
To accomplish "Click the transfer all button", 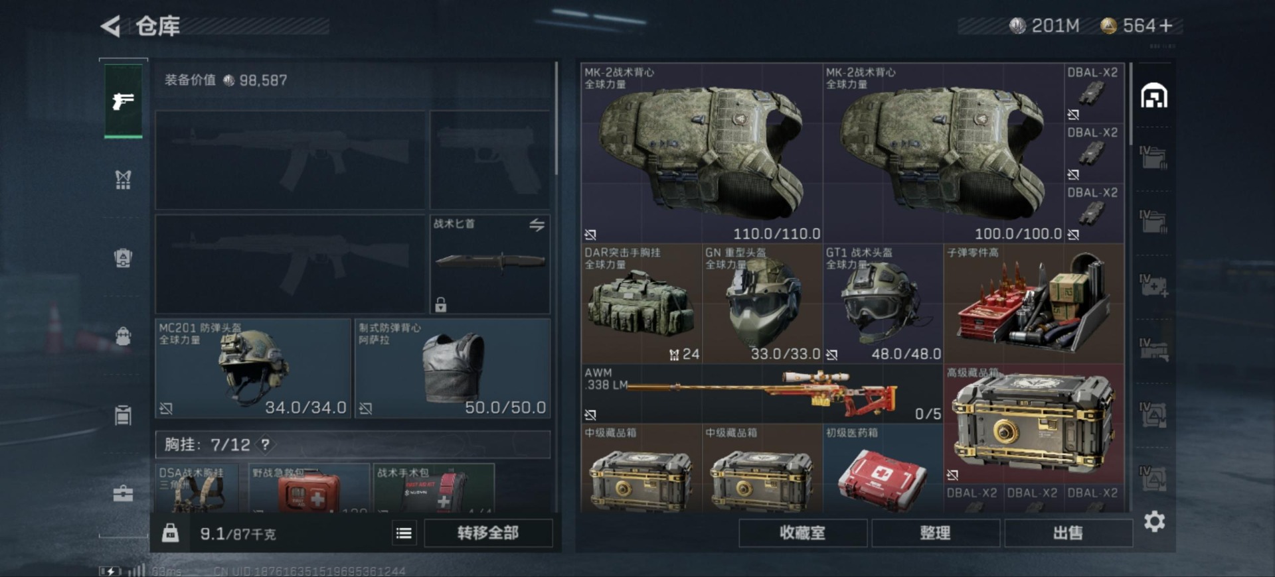I will (x=488, y=533).
